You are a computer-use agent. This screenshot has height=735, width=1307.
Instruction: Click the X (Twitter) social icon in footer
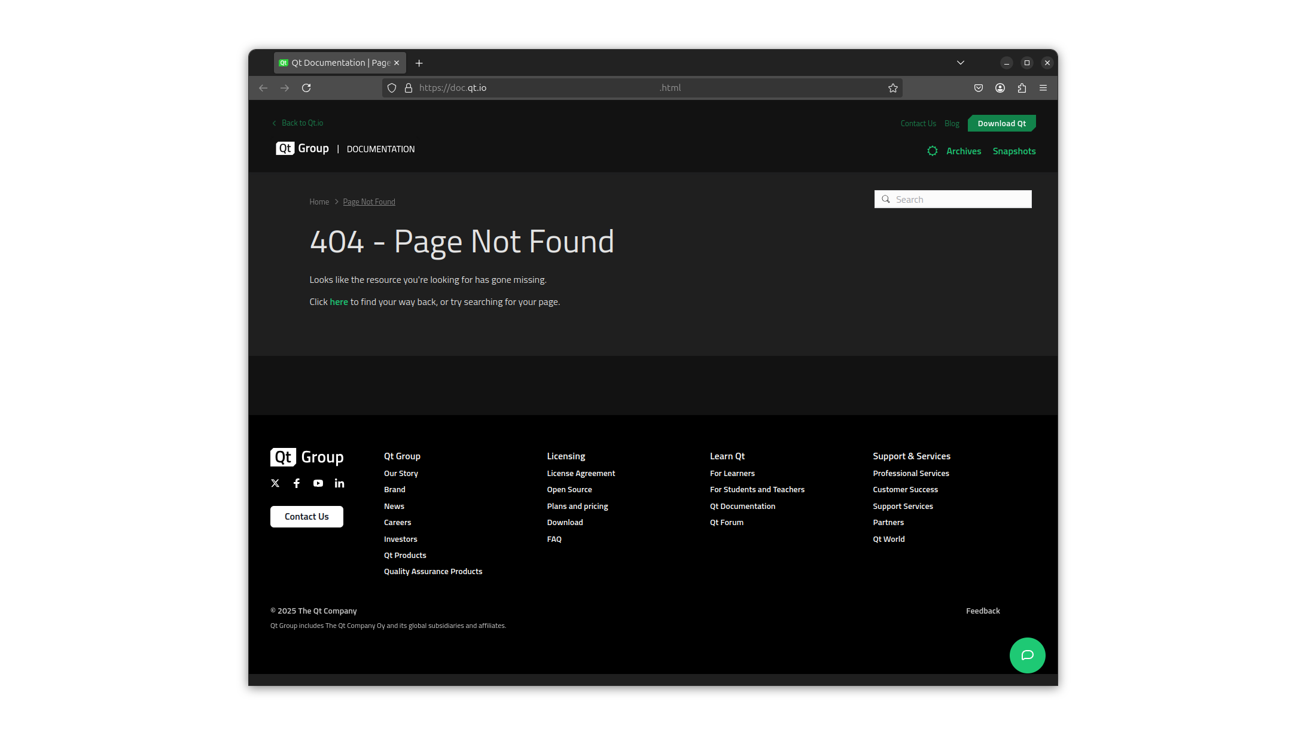pyautogui.click(x=275, y=483)
